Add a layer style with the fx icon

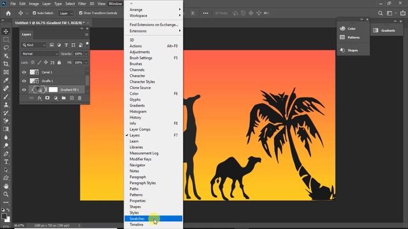pos(40,98)
